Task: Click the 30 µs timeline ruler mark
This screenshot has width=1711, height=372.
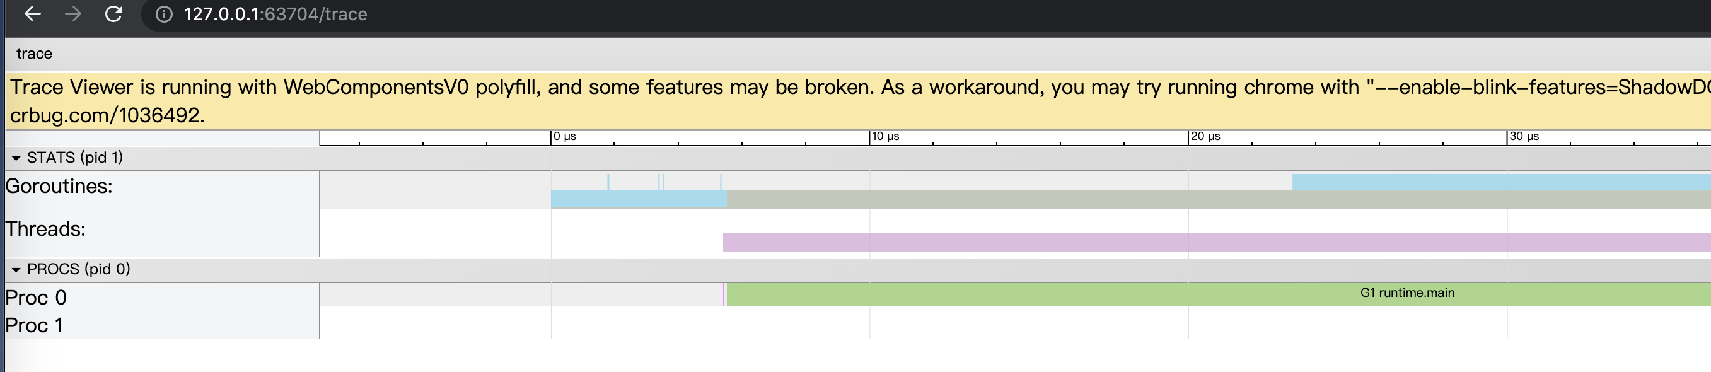Action: point(1524,136)
